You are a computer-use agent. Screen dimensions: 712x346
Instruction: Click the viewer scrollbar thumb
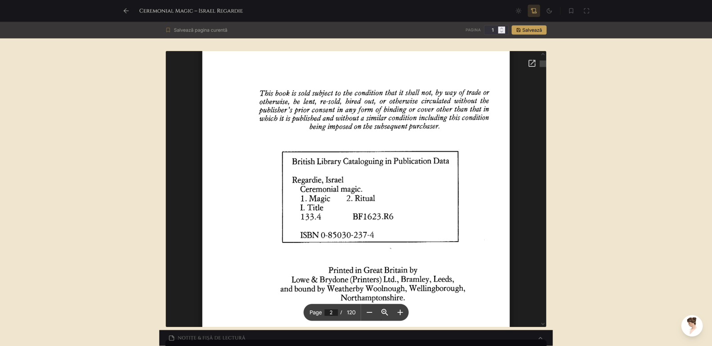click(x=543, y=64)
